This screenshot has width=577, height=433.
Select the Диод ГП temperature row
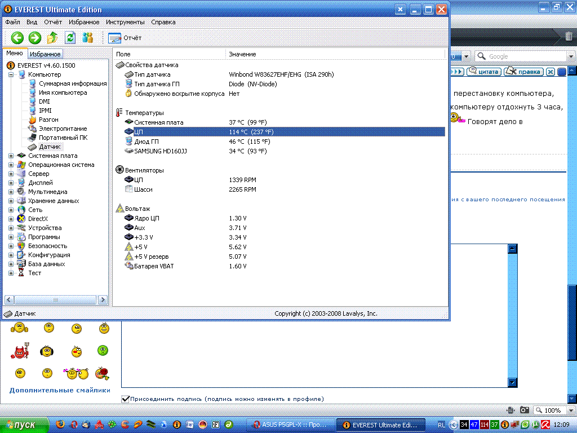tap(285, 142)
